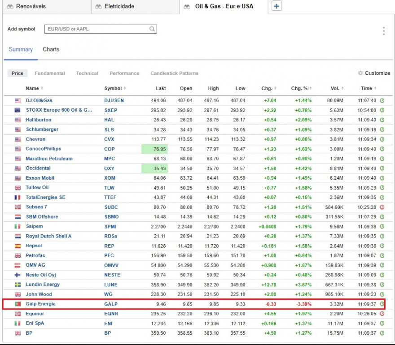
Task: Click the +4.42% change value for Occidental
Action: point(303,168)
